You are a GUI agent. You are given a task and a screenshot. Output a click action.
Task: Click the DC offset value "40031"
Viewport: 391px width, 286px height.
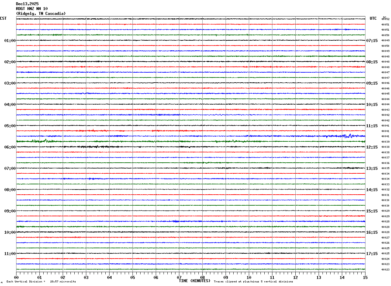(x=385, y=195)
